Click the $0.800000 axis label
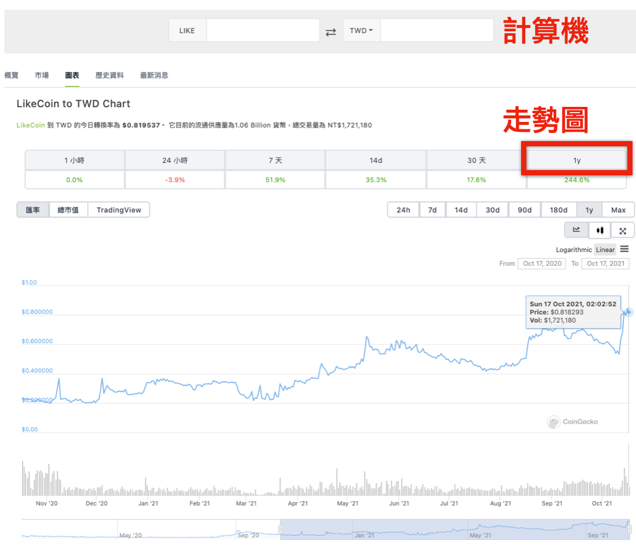The height and width of the screenshot is (548, 636). tap(37, 312)
